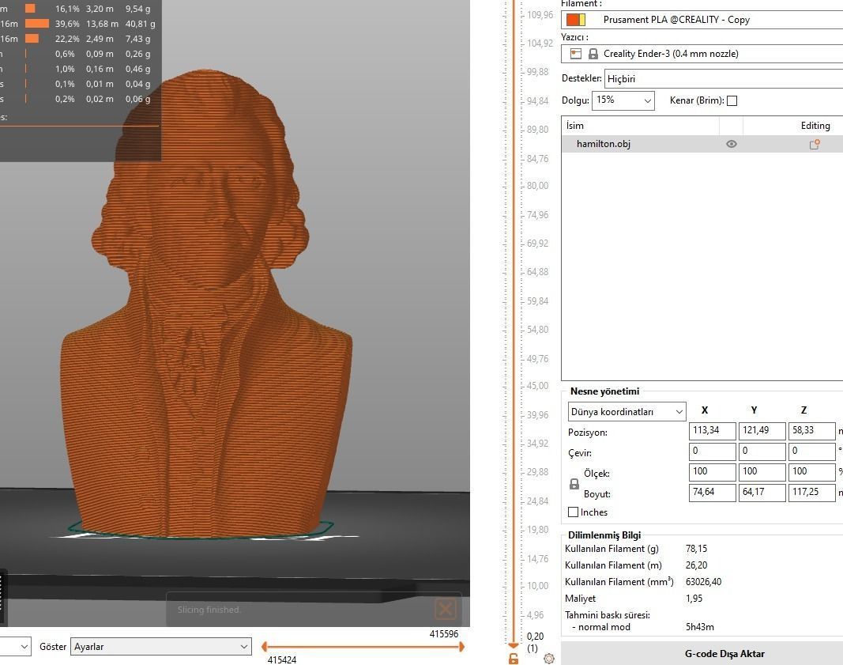Click the Pozisyon Y field 121,49
843x665 pixels.
pyautogui.click(x=762, y=431)
